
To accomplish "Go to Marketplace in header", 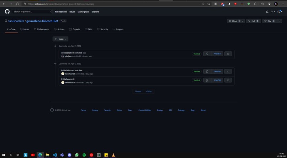I will [83, 12].
